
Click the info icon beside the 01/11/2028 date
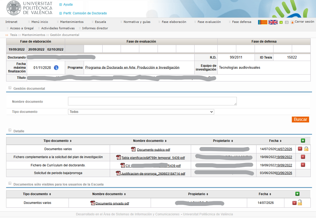(56, 68)
